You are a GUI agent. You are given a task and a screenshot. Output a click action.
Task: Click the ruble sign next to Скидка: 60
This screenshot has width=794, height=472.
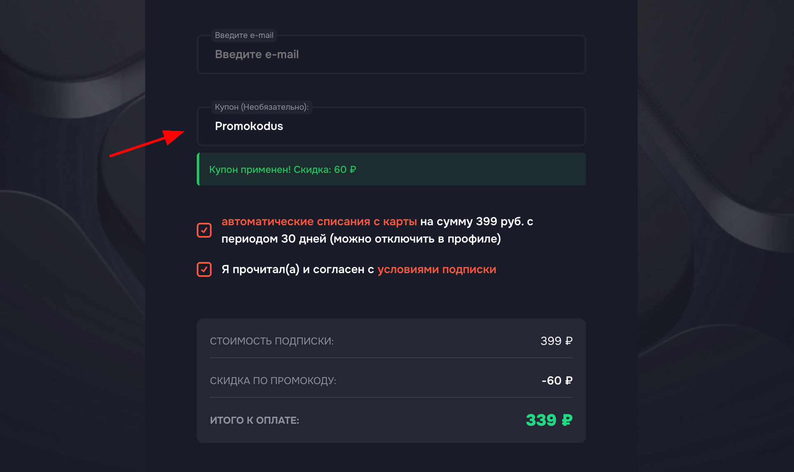click(x=352, y=169)
